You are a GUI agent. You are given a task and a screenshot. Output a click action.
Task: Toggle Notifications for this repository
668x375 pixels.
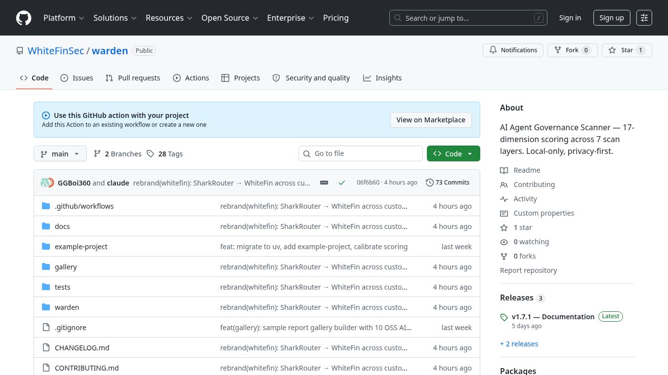pyautogui.click(x=513, y=50)
